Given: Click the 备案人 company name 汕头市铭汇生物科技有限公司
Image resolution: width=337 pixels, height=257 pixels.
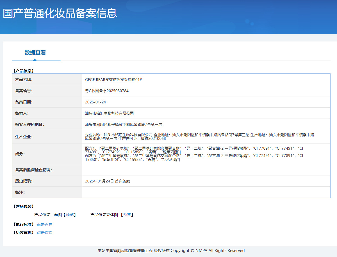Looking at the screenshot, I should pyautogui.click(x=110, y=113).
